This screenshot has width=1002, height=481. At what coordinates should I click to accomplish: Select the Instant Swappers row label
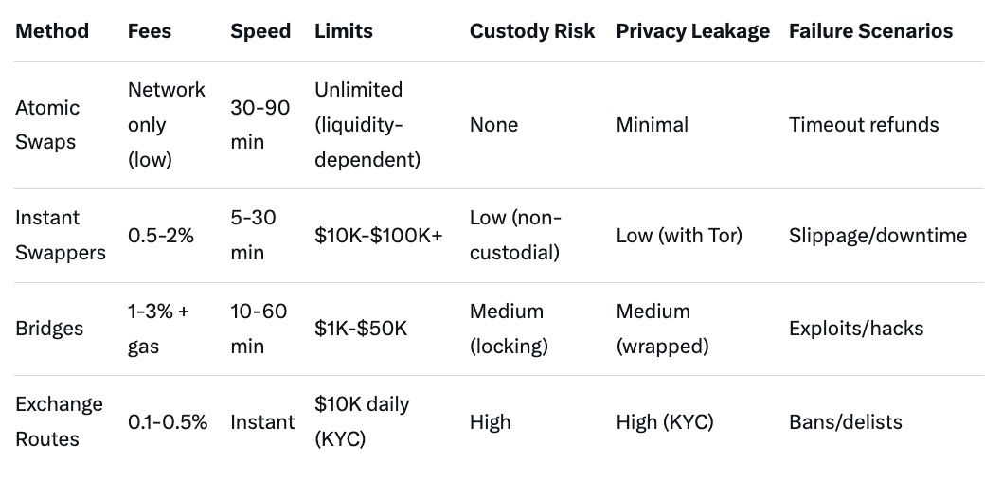tap(61, 235)
